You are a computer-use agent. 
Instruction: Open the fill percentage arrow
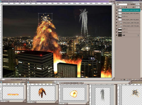point(140,7)
